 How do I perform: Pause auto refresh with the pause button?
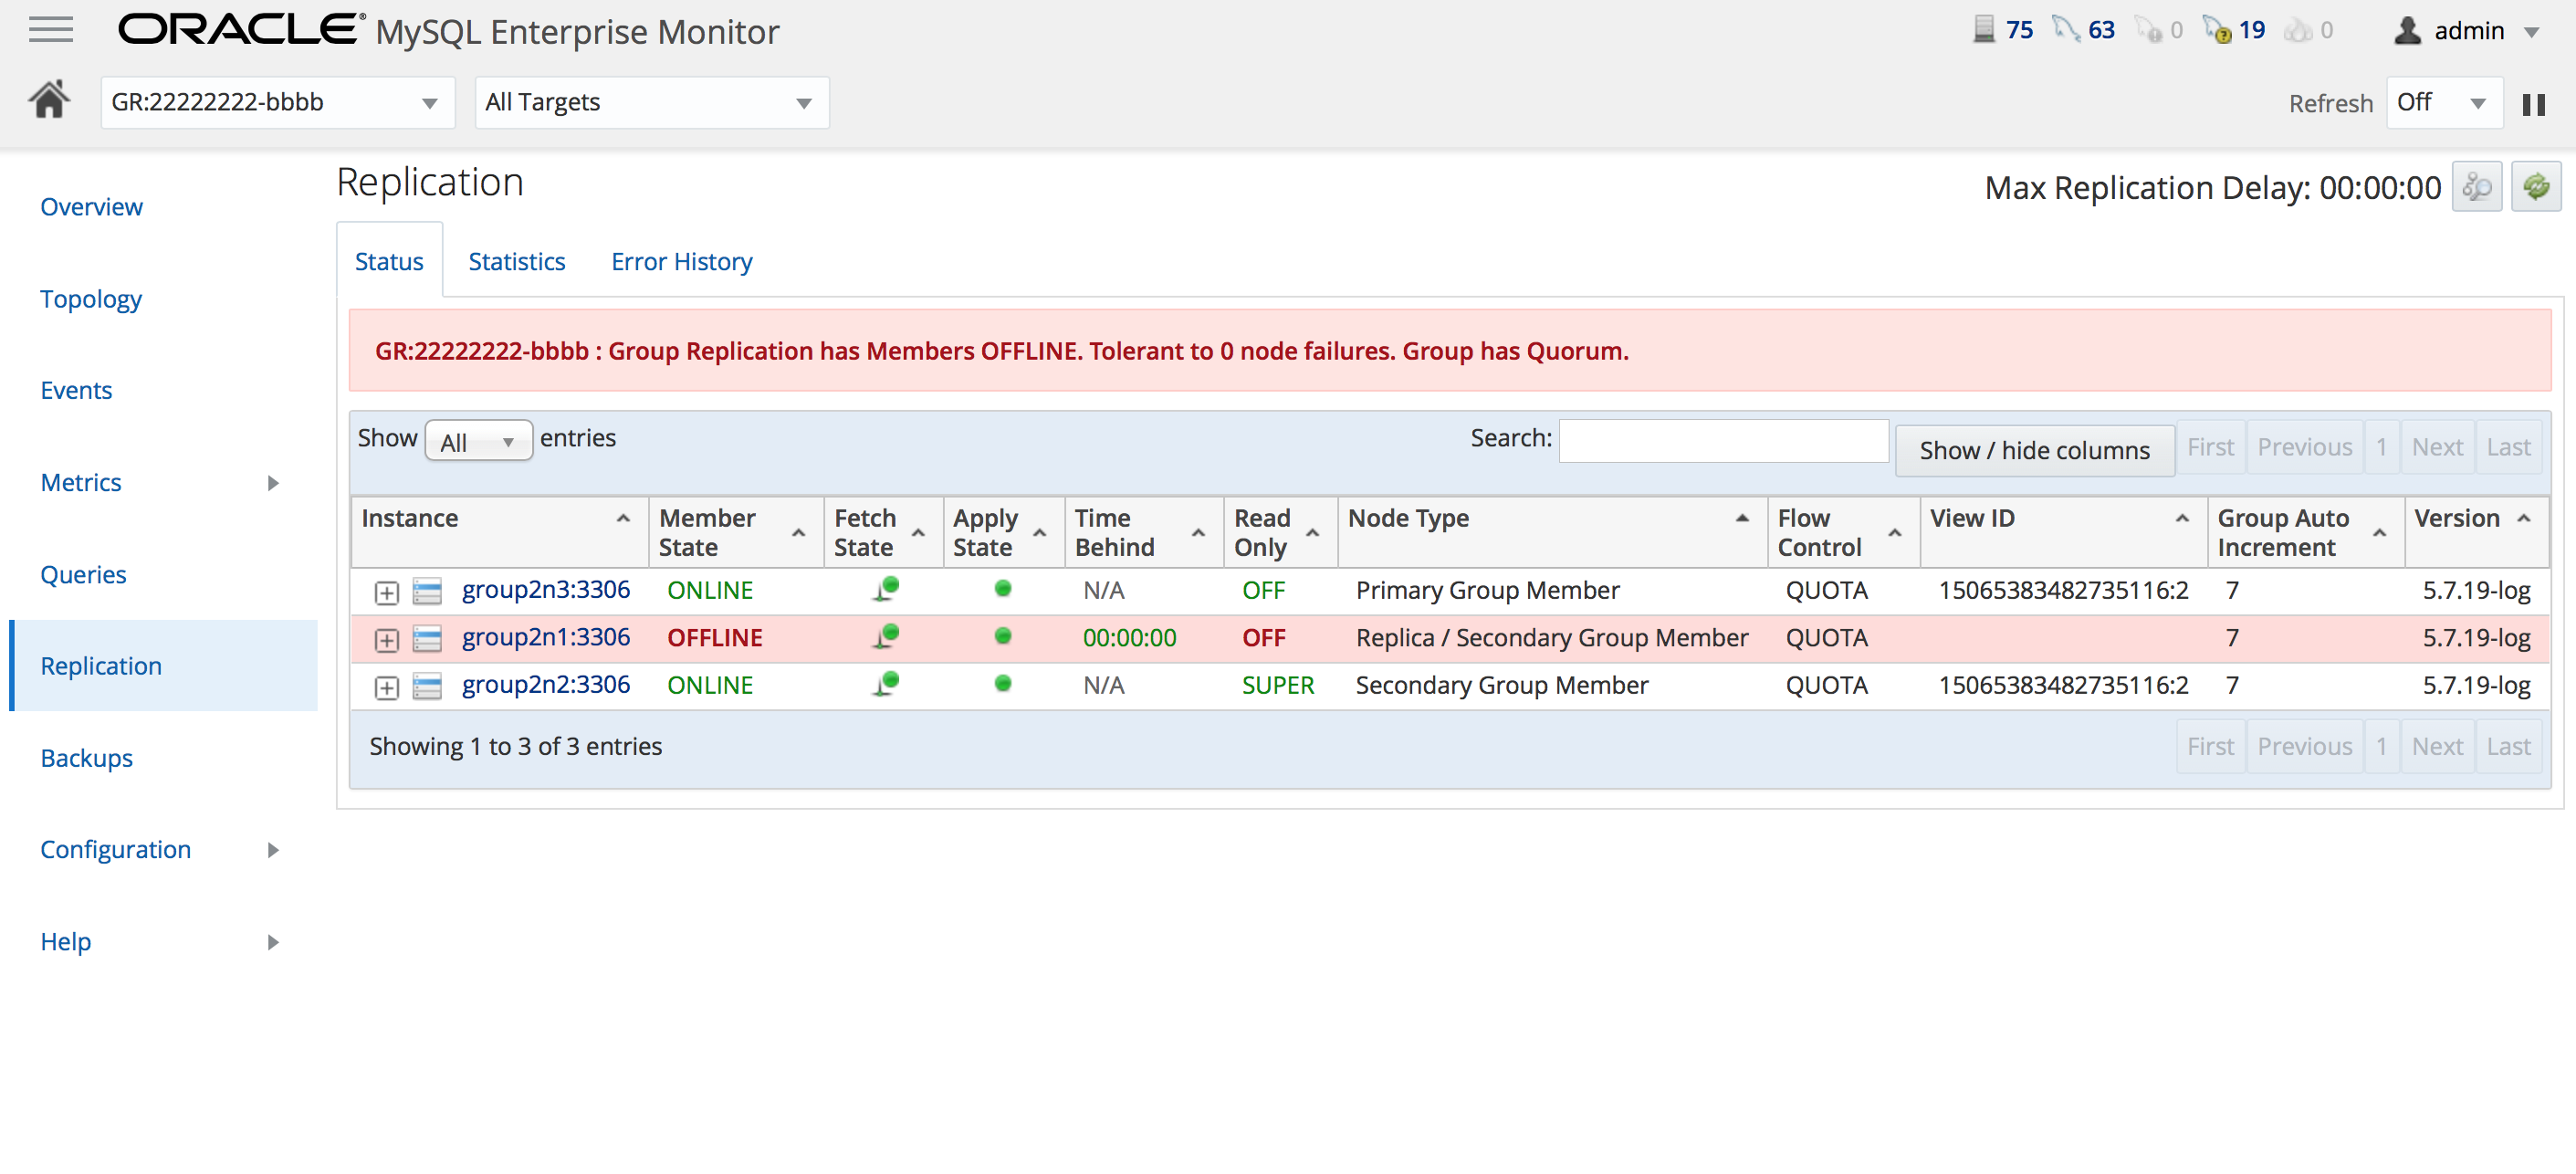[x=2532, y=103]
